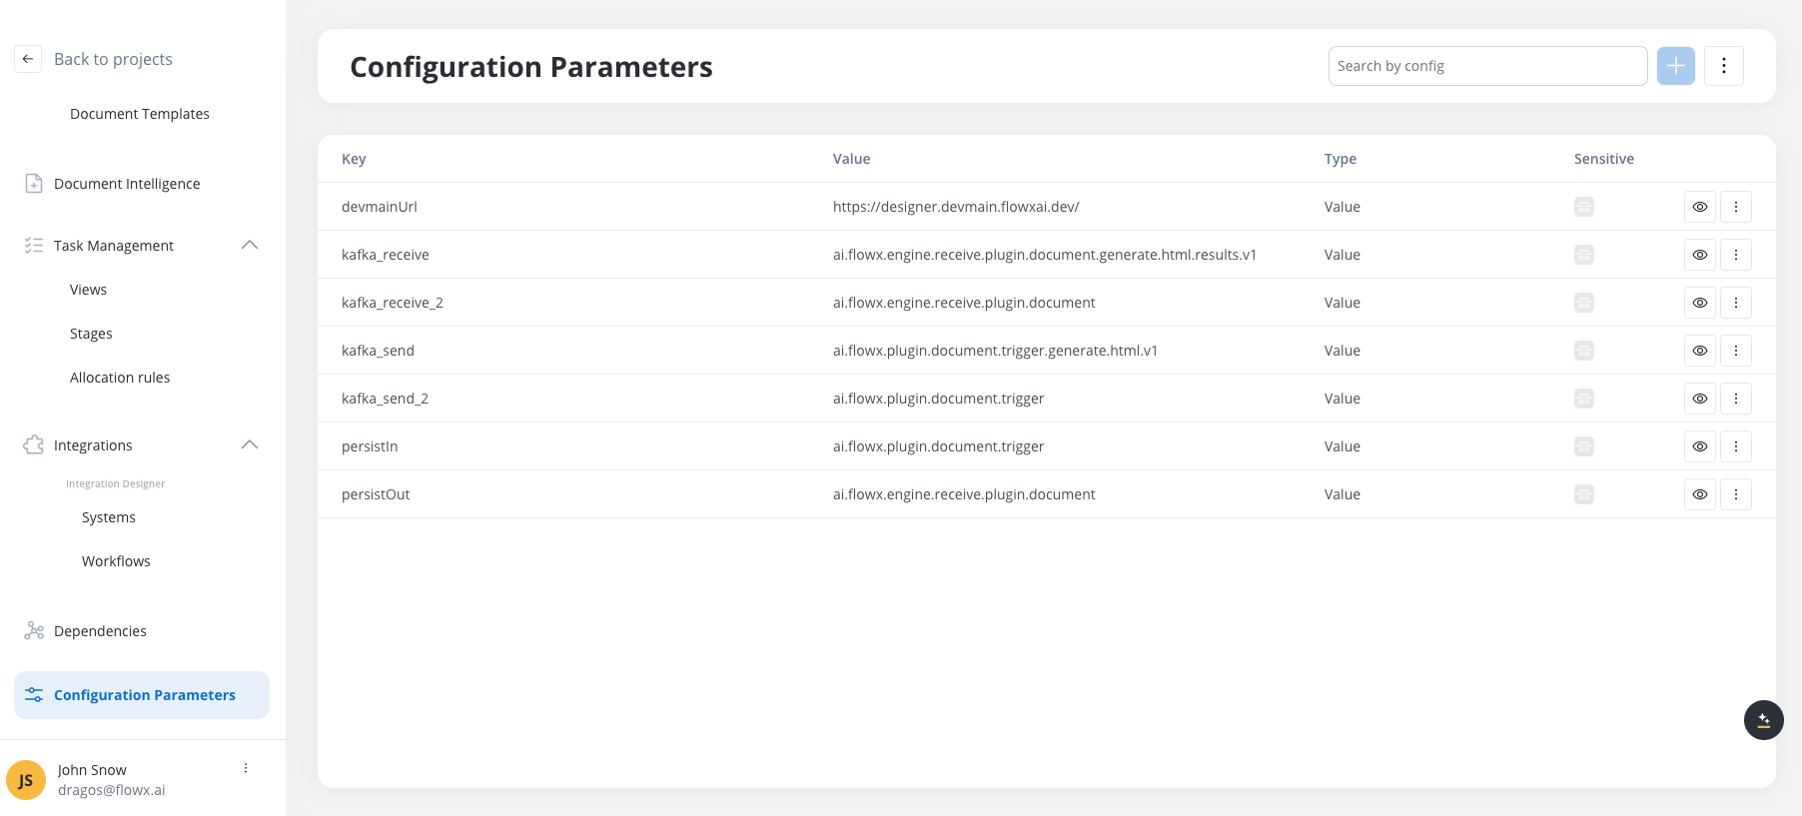Screen dimensions: 1802x816
Task: Open Systems under Integration Designer
Action: pyautogui.click(x=109, y=517)
